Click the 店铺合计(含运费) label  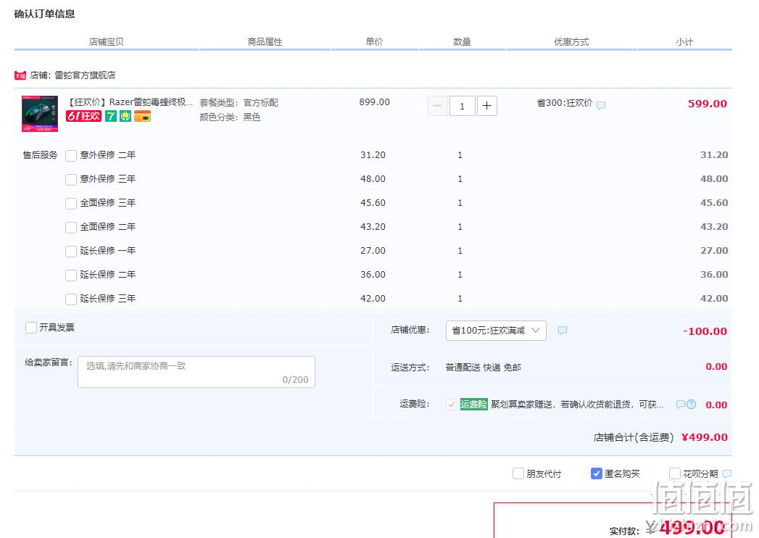click(634, 437)
